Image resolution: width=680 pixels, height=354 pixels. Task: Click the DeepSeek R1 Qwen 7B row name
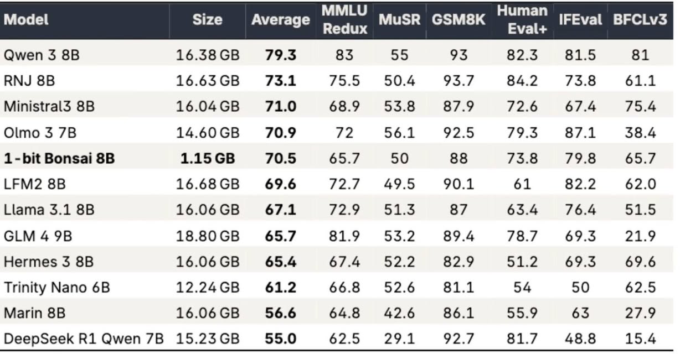84,337
